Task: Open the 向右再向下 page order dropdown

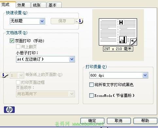Action: 45,94
